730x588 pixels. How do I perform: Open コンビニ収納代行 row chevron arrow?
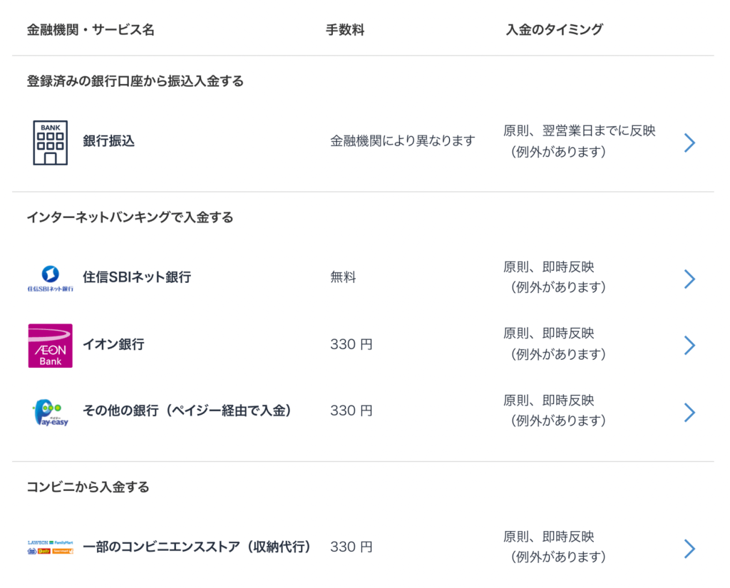(689, 548)
